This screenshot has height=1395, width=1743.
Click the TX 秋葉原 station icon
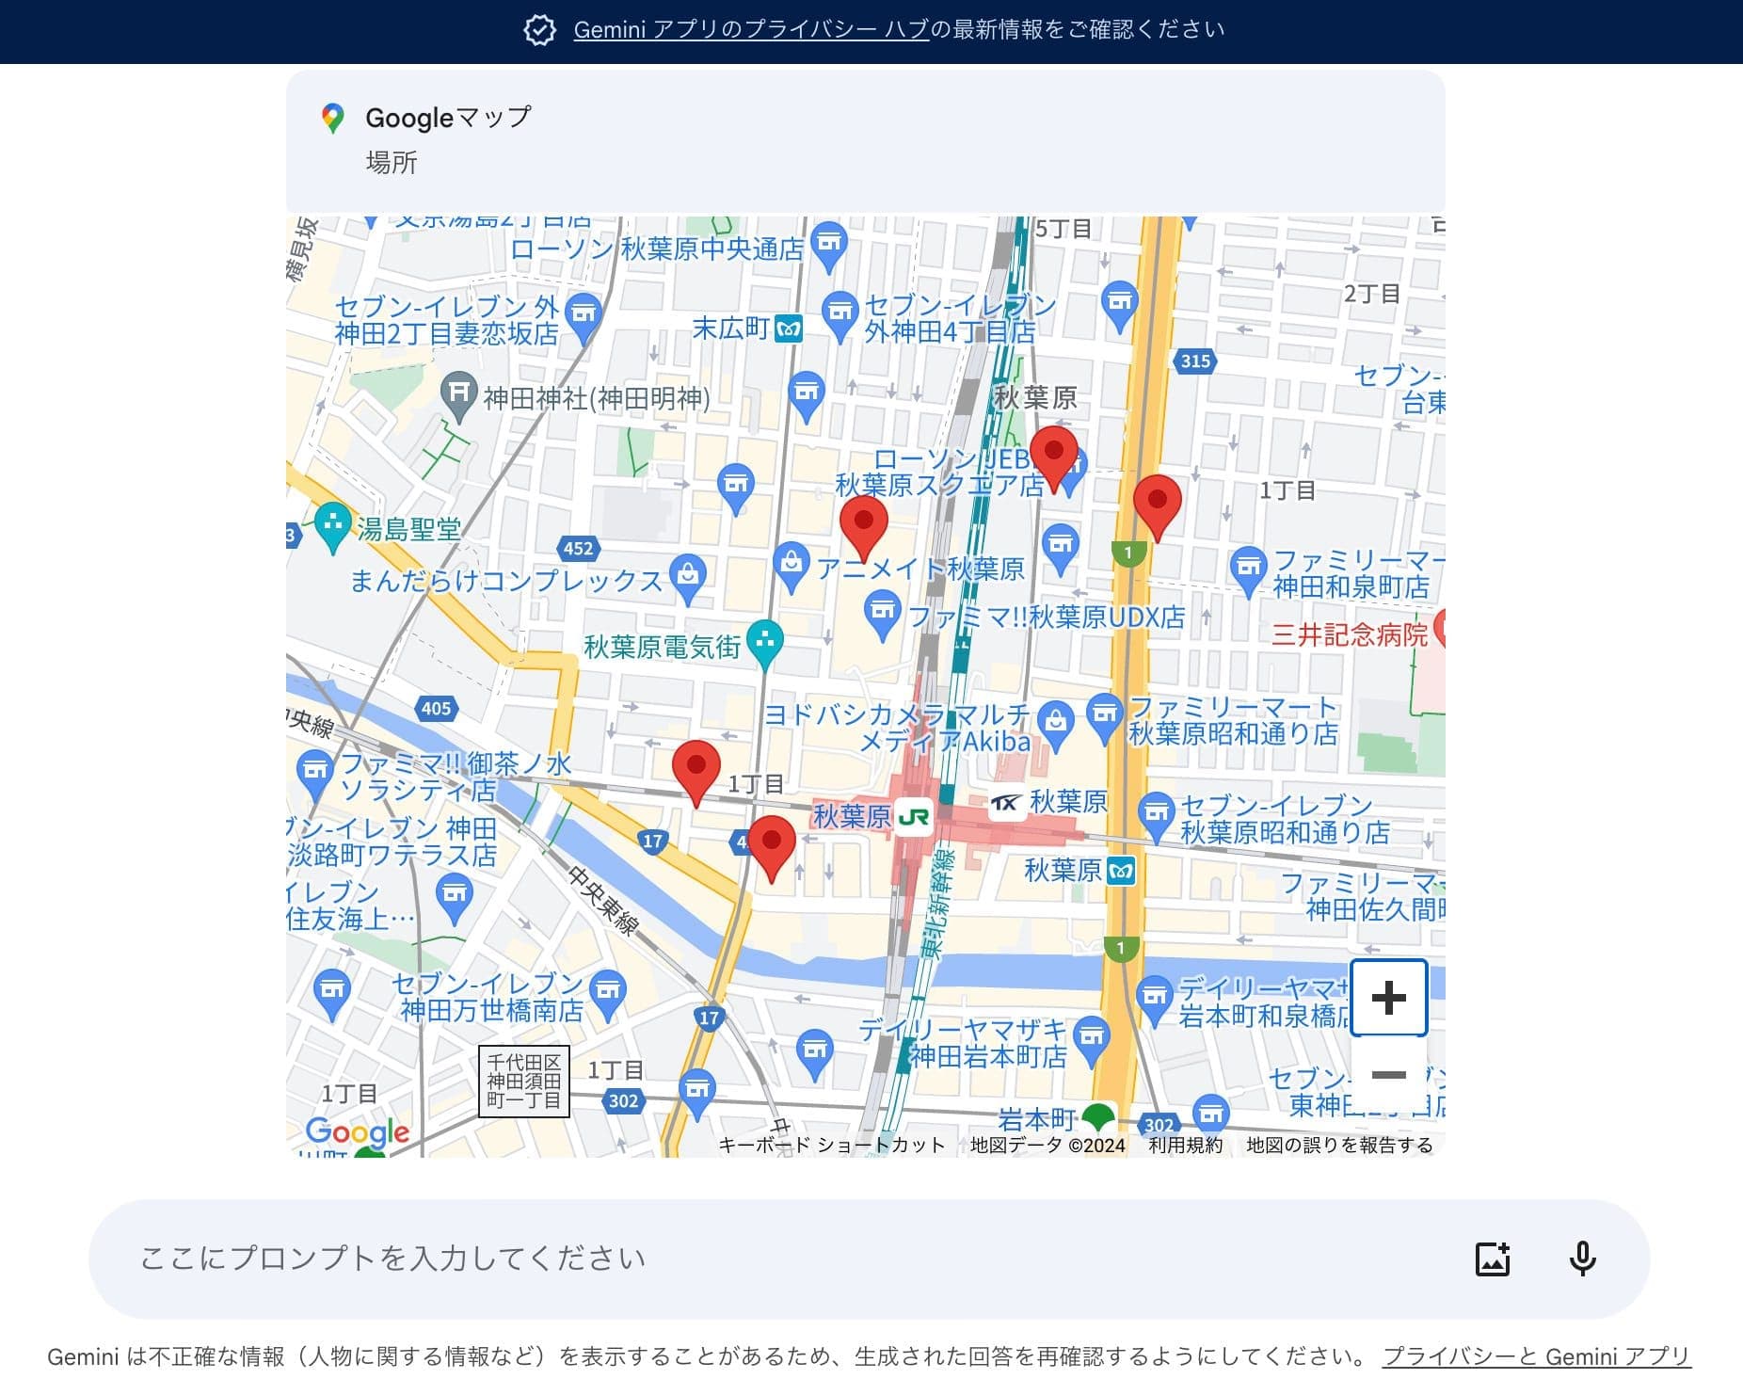pyautogui.click(x=1006, y=803)
